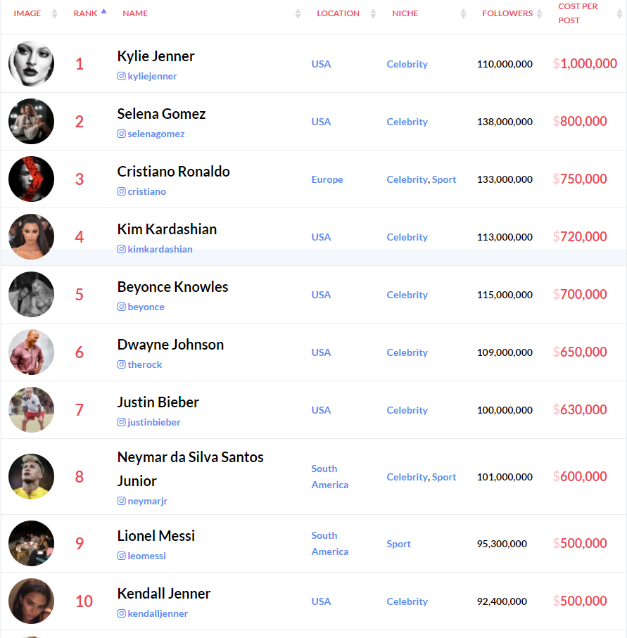Click Instagram icon beside justinbieber handle
627x638 pixels.
pyautogui.click(x=121, y=422)
